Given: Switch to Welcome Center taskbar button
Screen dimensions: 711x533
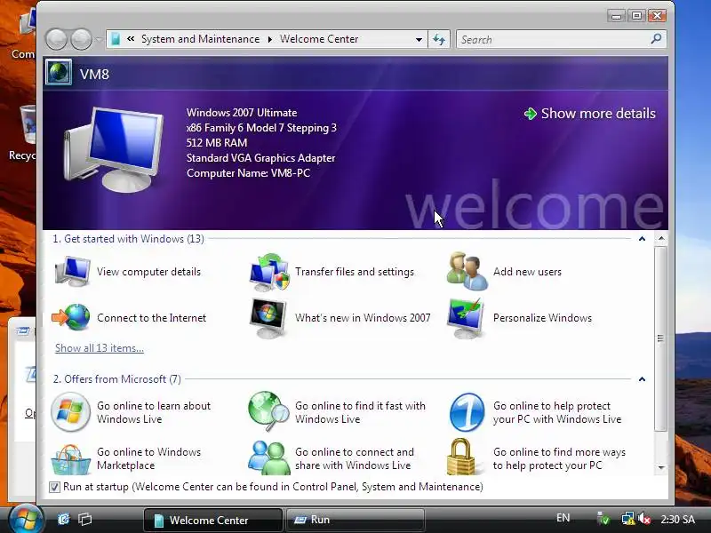Looking at the screenshot, I should 213,520.
